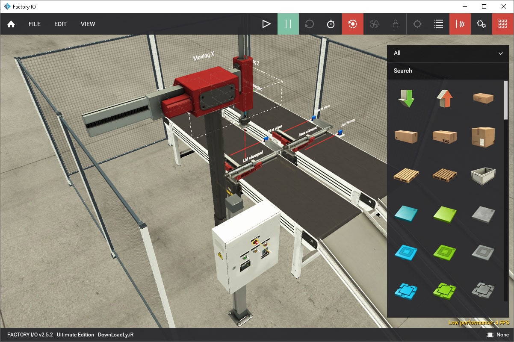The height and width of the screenshot is (342, 514).
Task: Toggle the sensor tags display icon
Action: pyautogui.click(x=460, y=24)
